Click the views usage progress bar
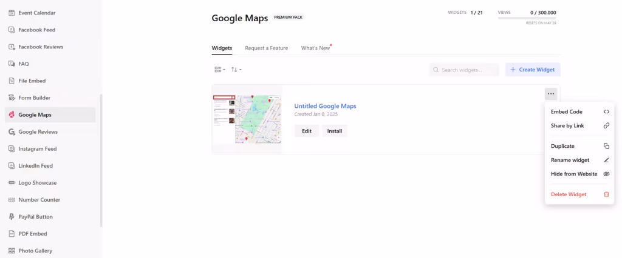 click(x=527, y=18)
